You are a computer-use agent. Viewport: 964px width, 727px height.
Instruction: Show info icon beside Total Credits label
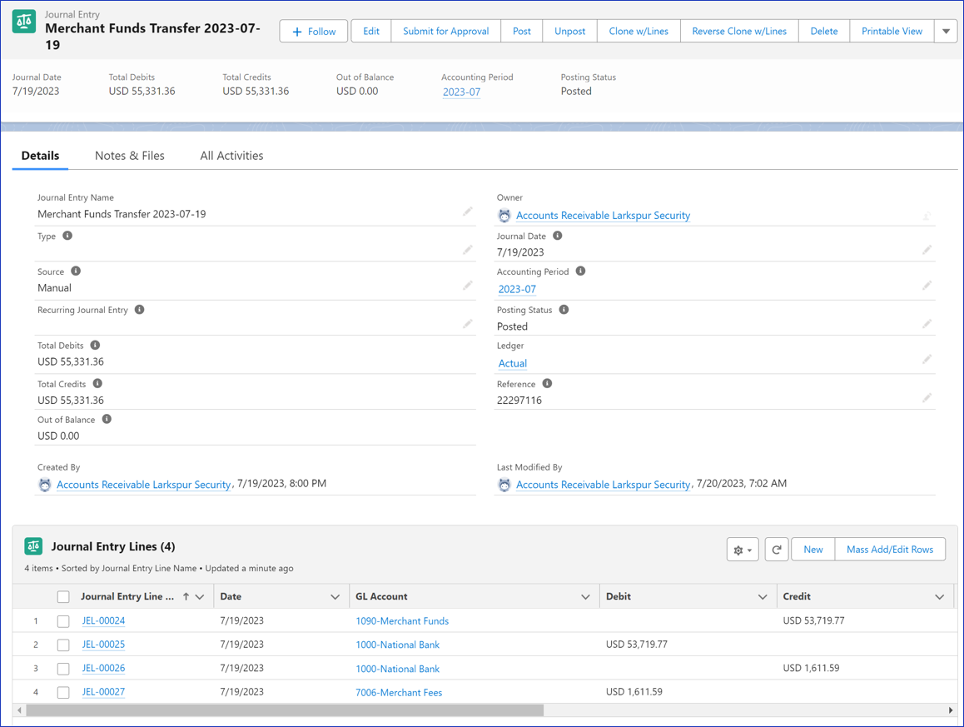click(x=97, y=383)
